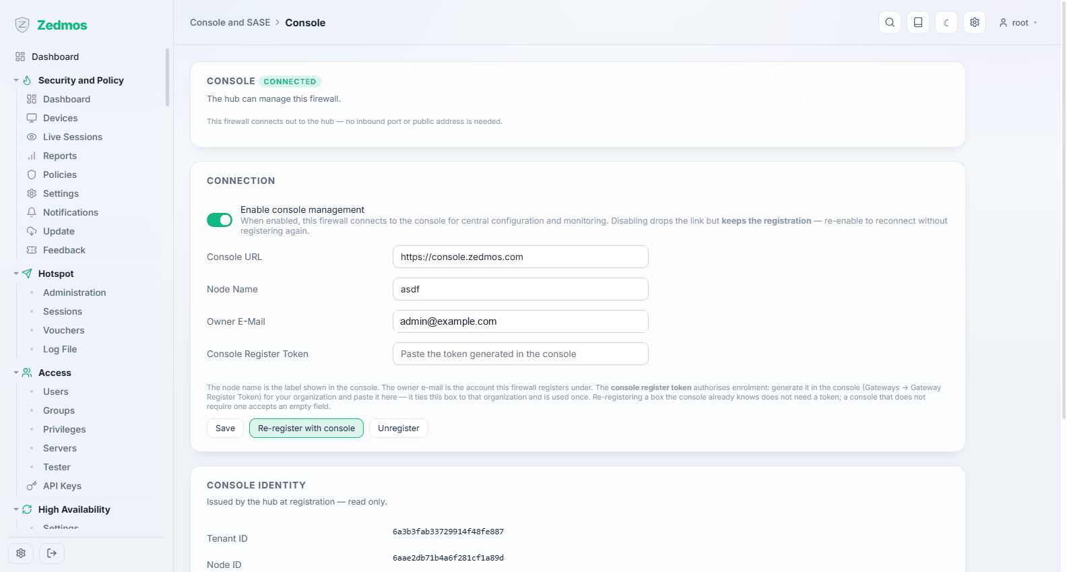This screenshot has height=572, width=1067.
Task: Open the header settings gear icon
Action: pos(975,22)
